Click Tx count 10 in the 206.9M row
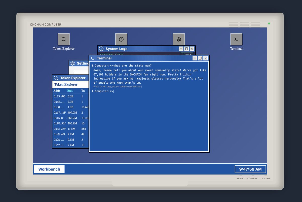The width and height of the screenshot is (302, 202). click(x=83, y=123)
